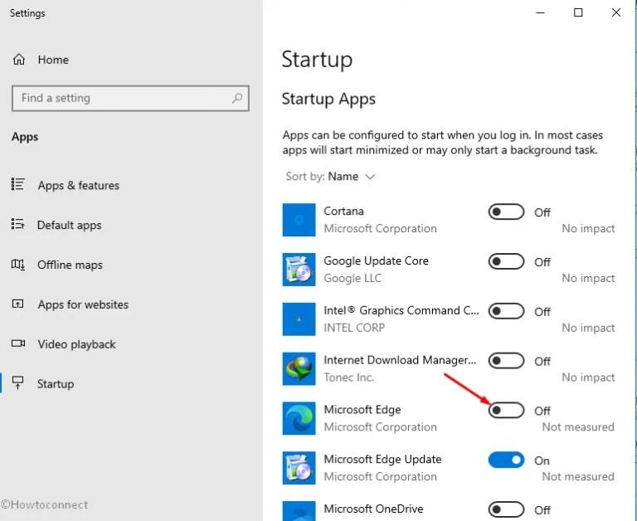Click the Microsoft Edge Update app icon

click(299, 468)
